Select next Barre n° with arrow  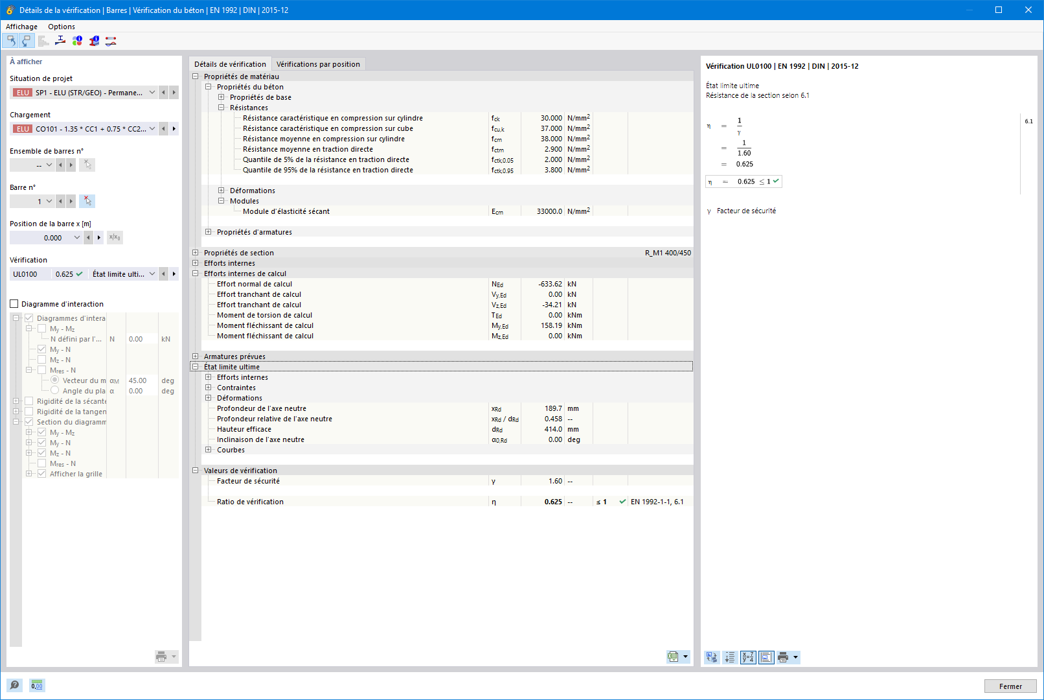[x=71, y=202]
